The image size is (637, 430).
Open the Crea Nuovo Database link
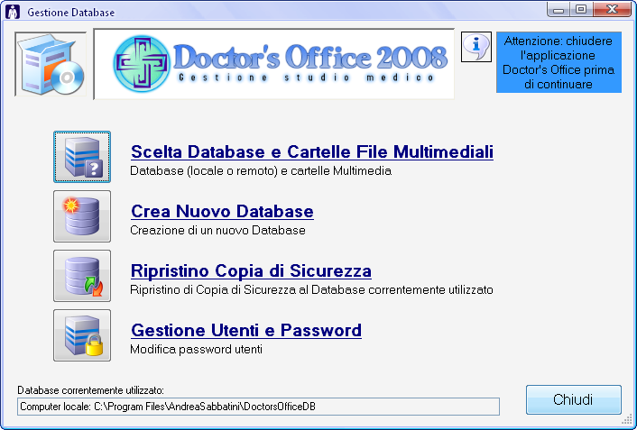(x=222, y=211)
